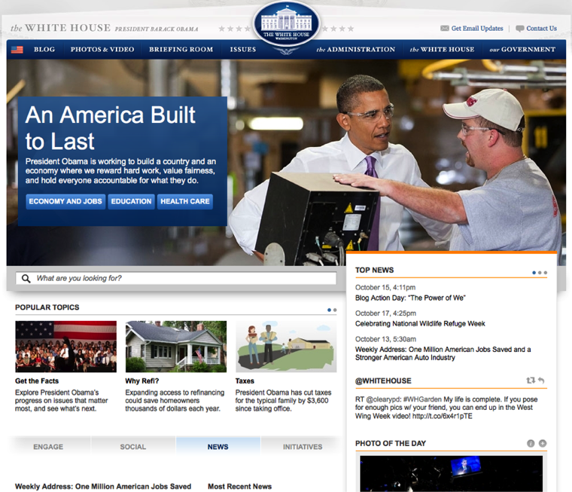572x492 pixels.
Task: Switch to the Social tab
Action: coord(133,447)
